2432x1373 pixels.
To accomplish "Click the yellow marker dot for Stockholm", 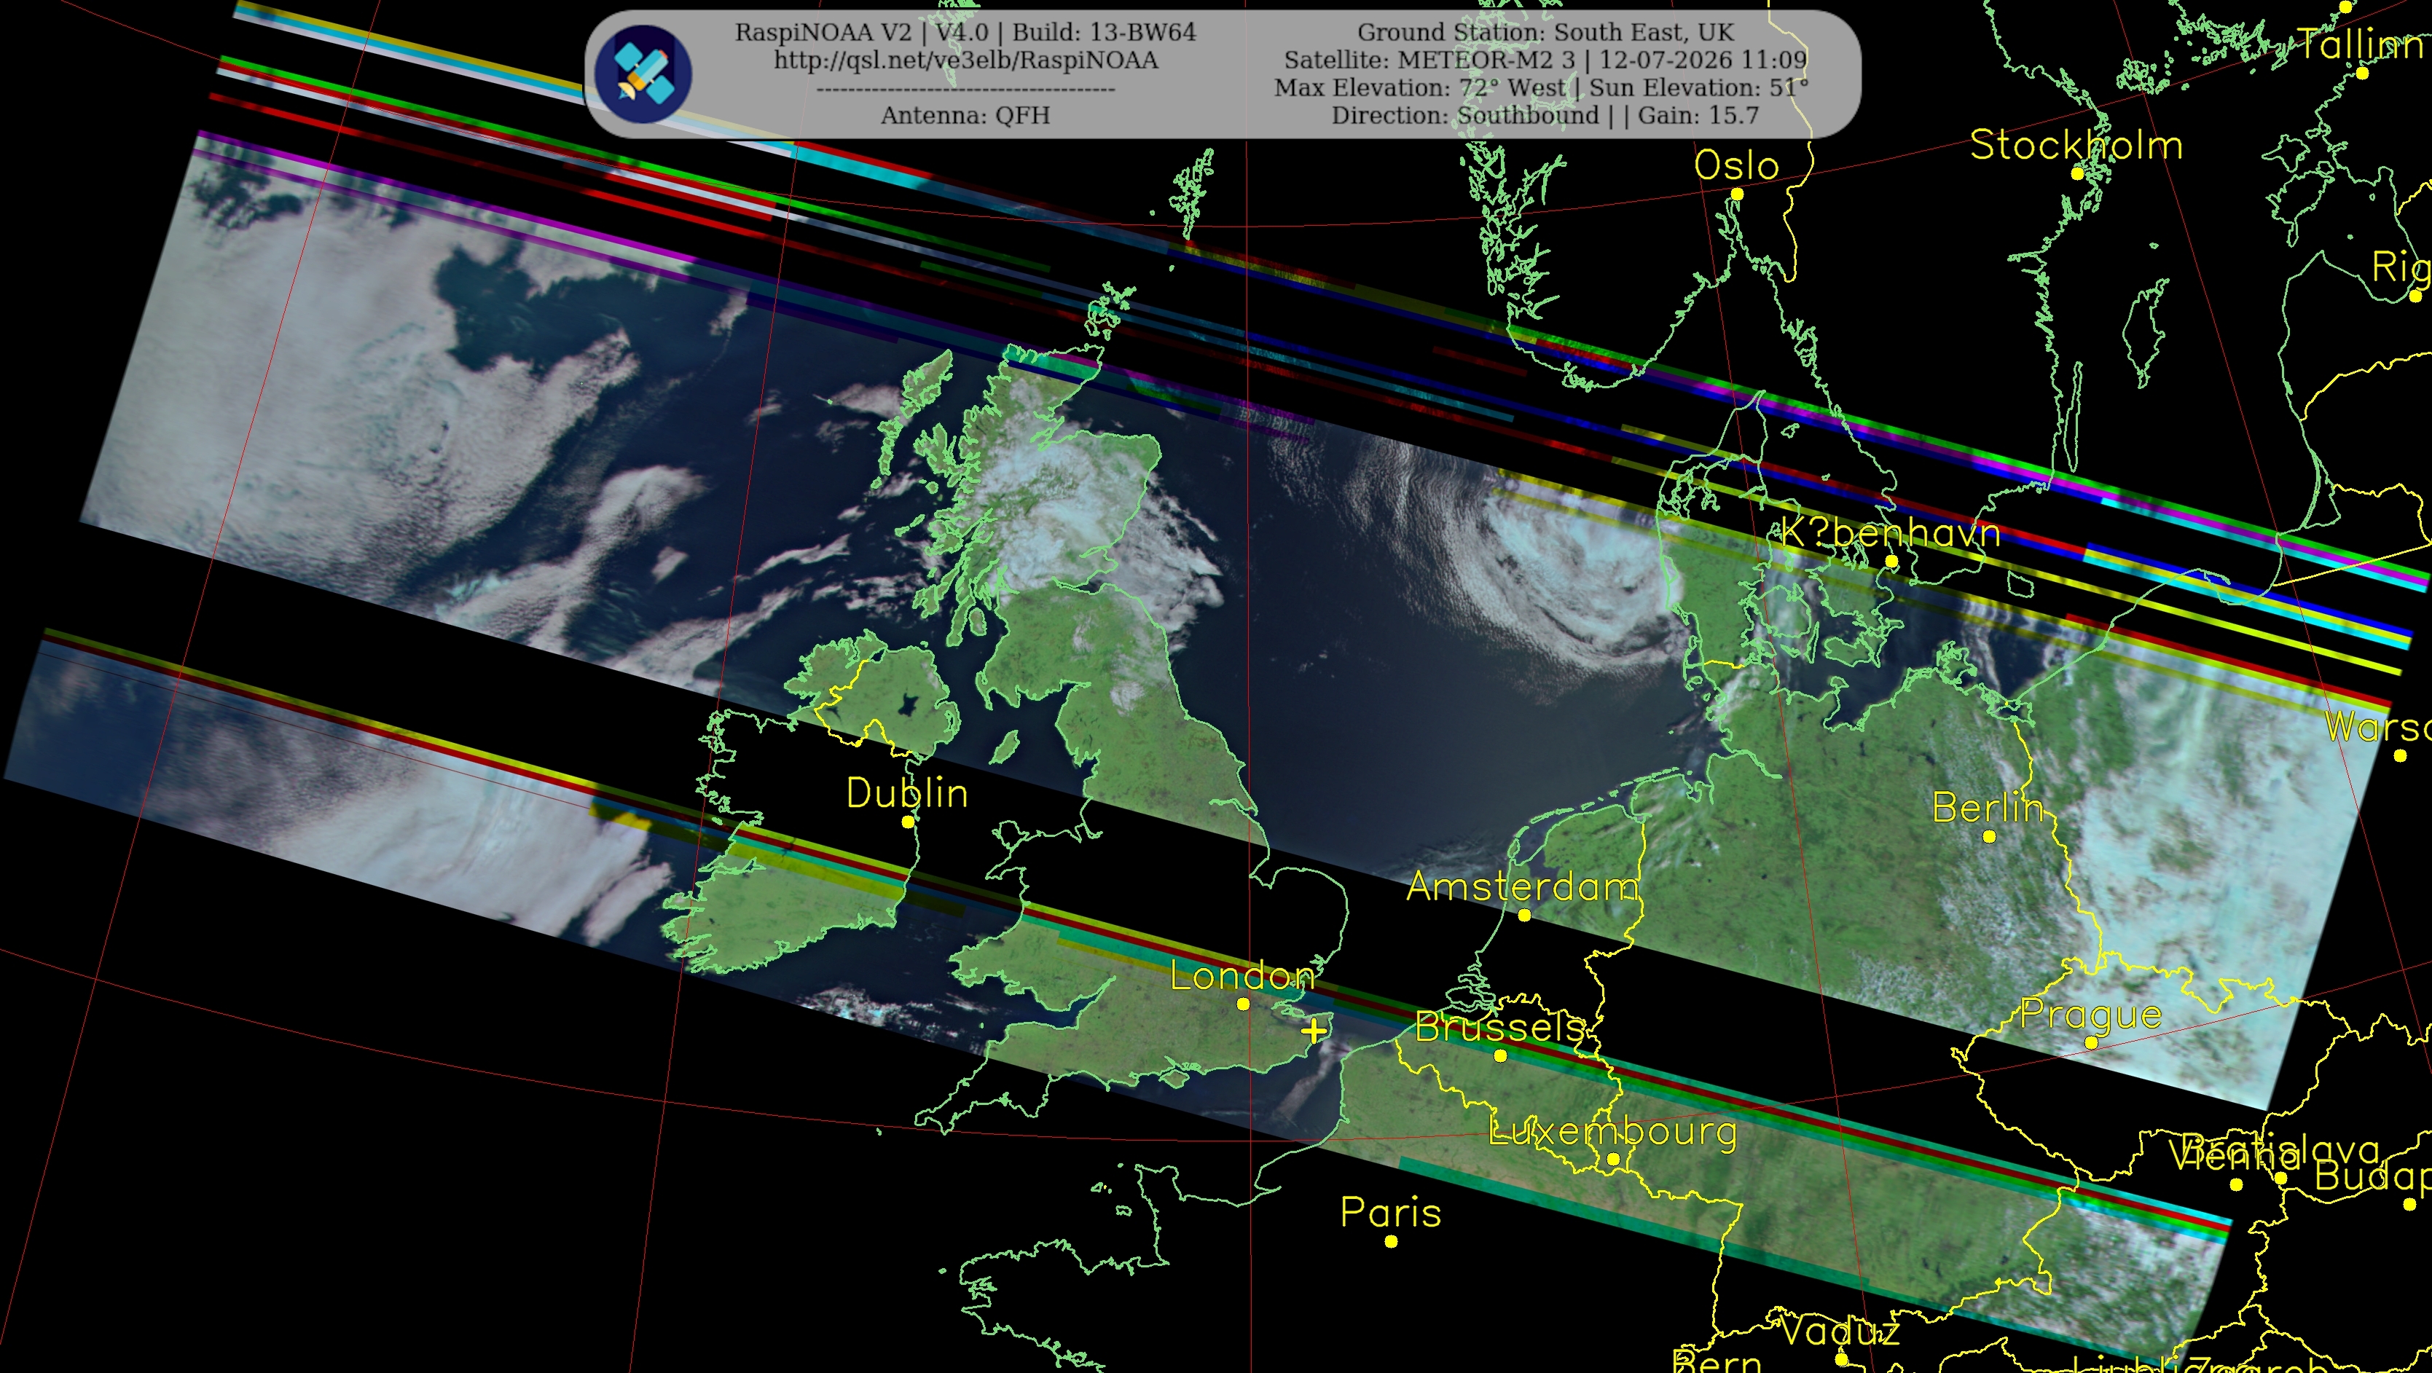I will pyautogui.click(x=2077, y=173).
